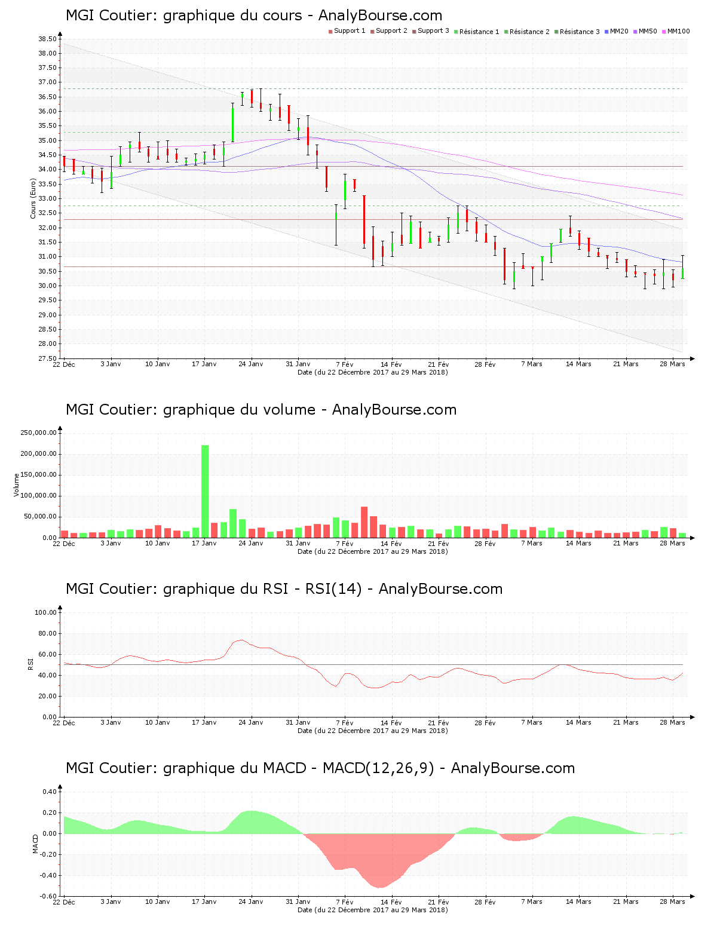This screenshot has width=717, height=926.
Task: Click the 0.40 value on the MACD axis
Action: coord(49,792)
